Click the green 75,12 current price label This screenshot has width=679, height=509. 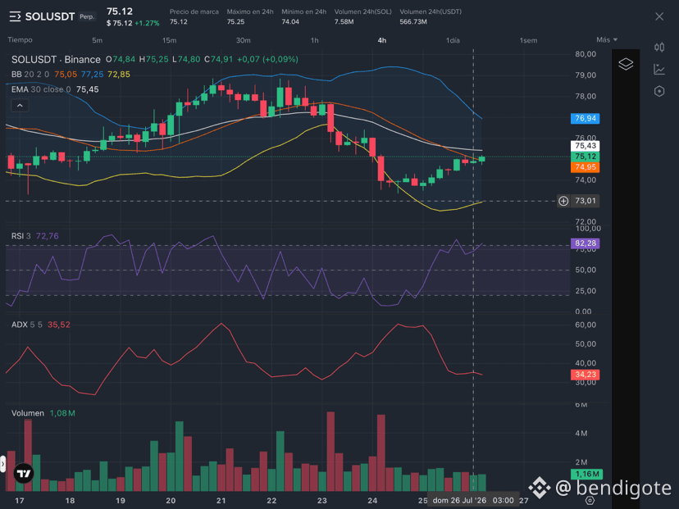pos(585,157)
